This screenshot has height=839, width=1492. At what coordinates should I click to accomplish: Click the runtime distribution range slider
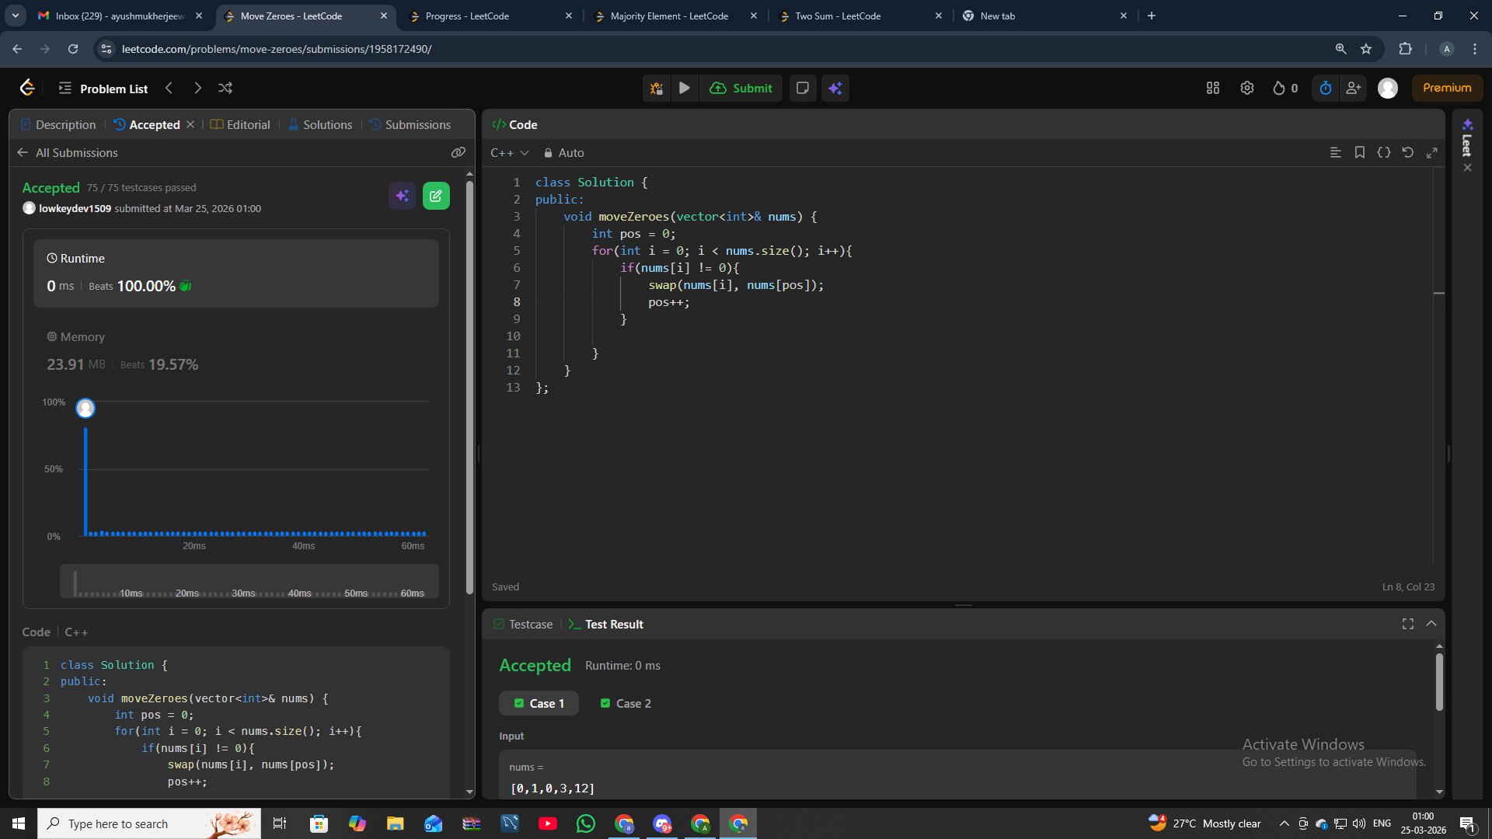tap(249, 583)
